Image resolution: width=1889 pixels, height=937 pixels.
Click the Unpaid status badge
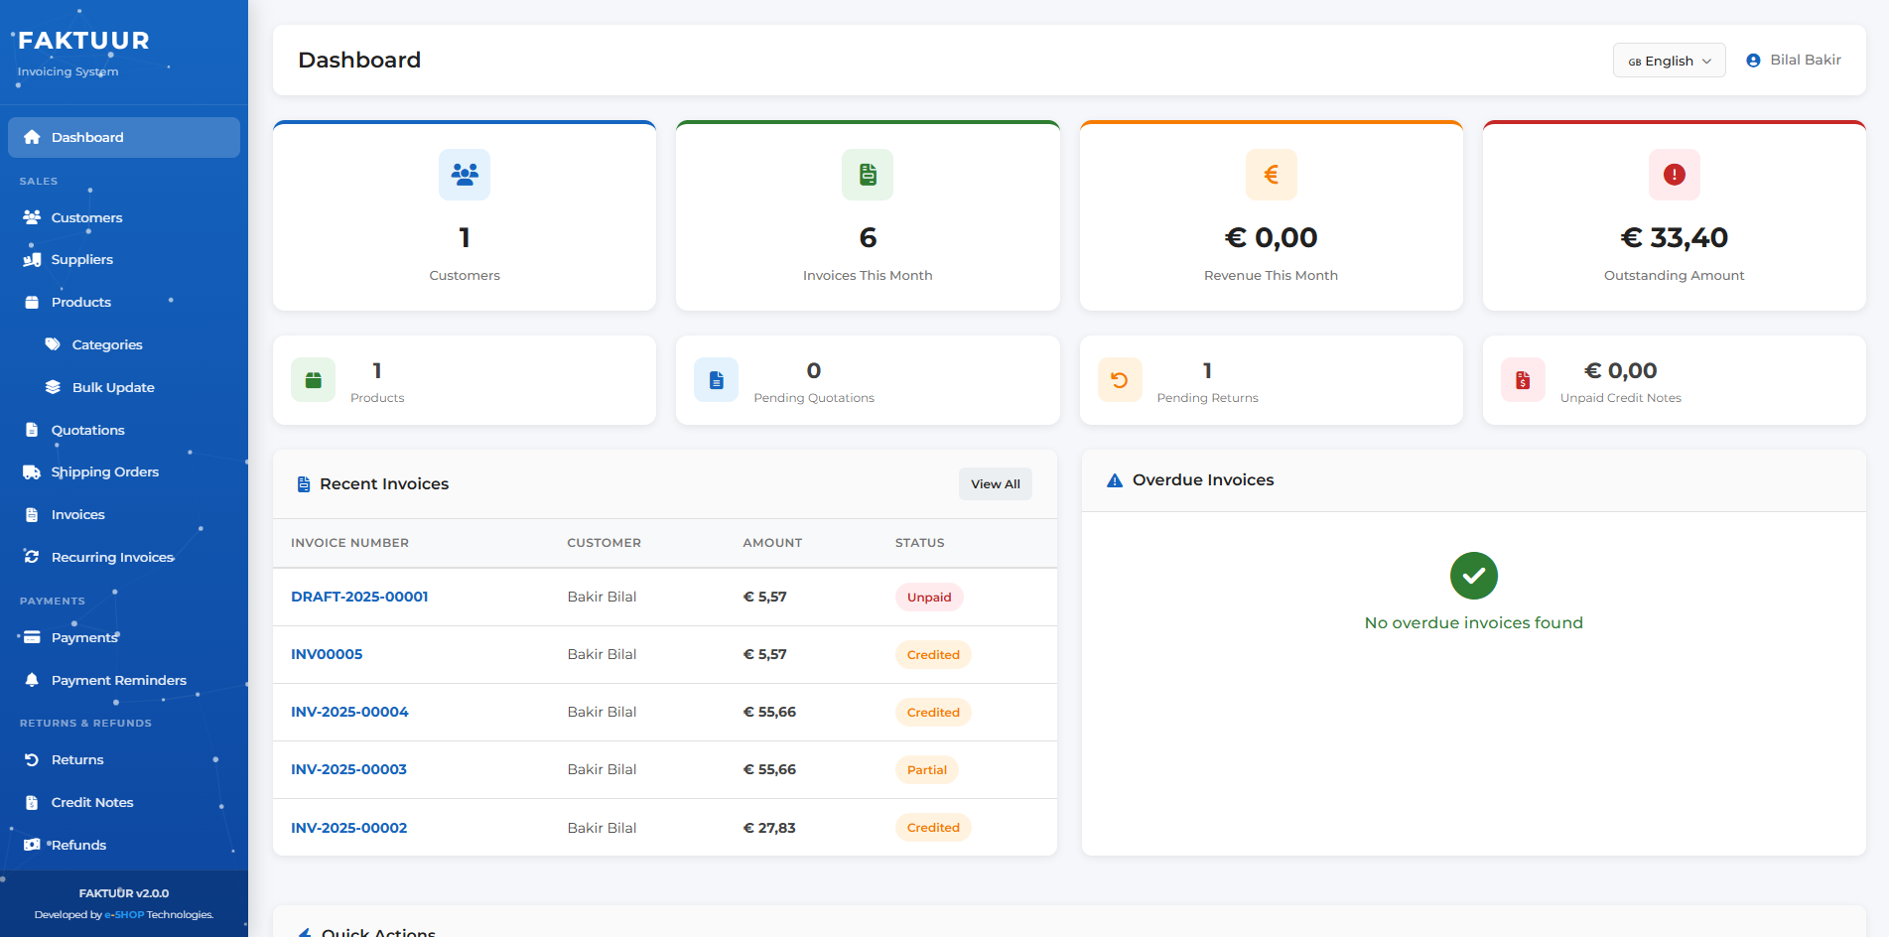[929, 598]
